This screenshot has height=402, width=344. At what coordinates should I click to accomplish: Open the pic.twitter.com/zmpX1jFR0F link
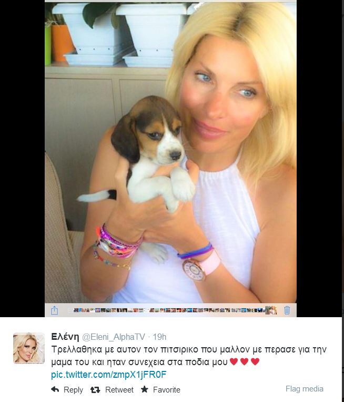[109, 375]
